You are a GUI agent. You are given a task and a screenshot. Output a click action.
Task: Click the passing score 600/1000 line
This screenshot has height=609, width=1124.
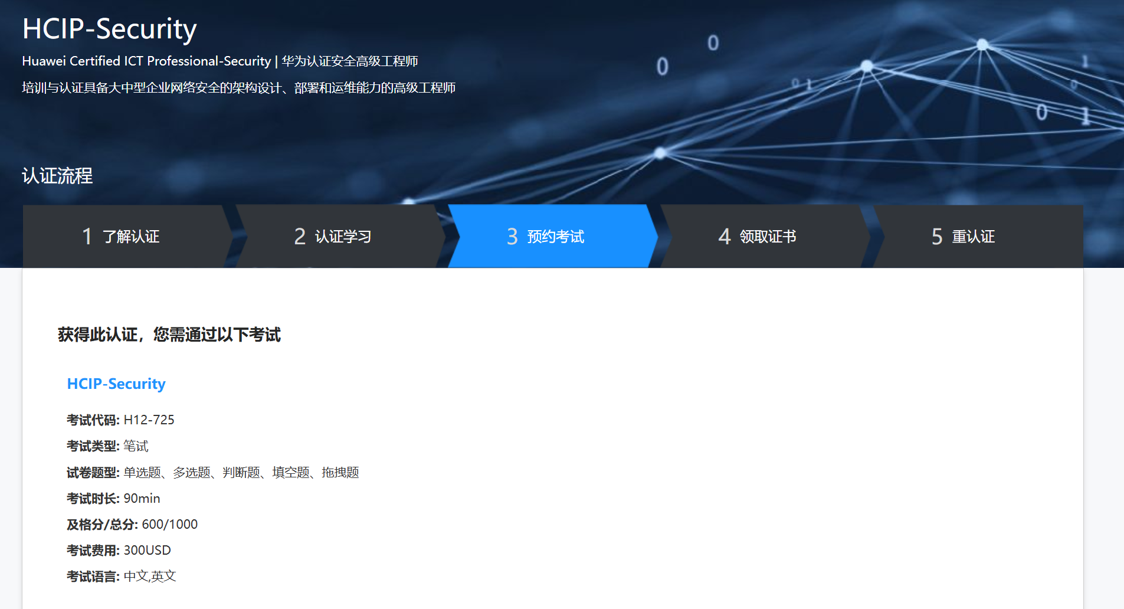tap(132, 524)
